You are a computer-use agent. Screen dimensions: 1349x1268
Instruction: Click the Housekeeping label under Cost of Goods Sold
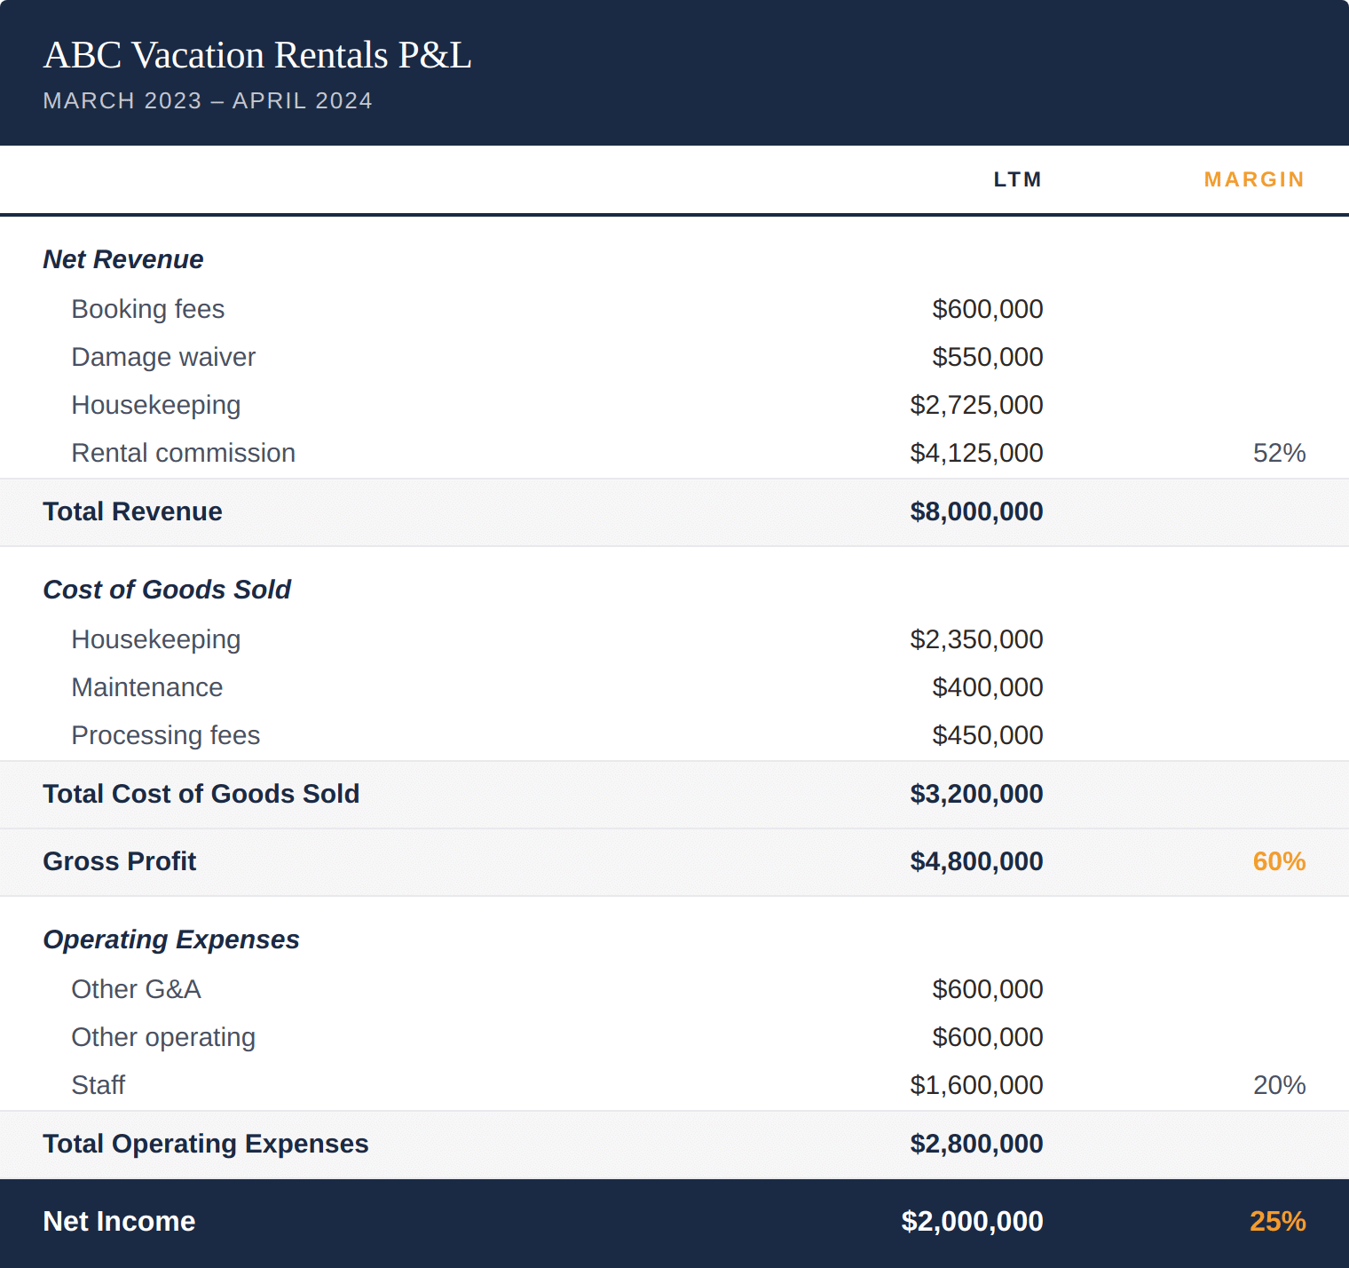[x=156, y=639]
